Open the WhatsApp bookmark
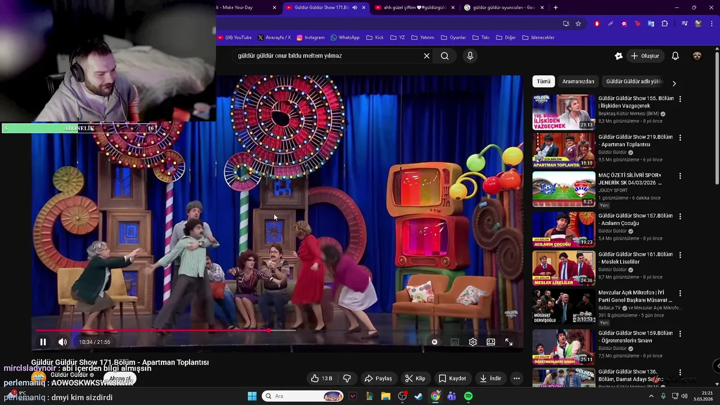Image resolution: width=720 pixels, height=405 pixels. pyautogui.click(x=345, y=38)
